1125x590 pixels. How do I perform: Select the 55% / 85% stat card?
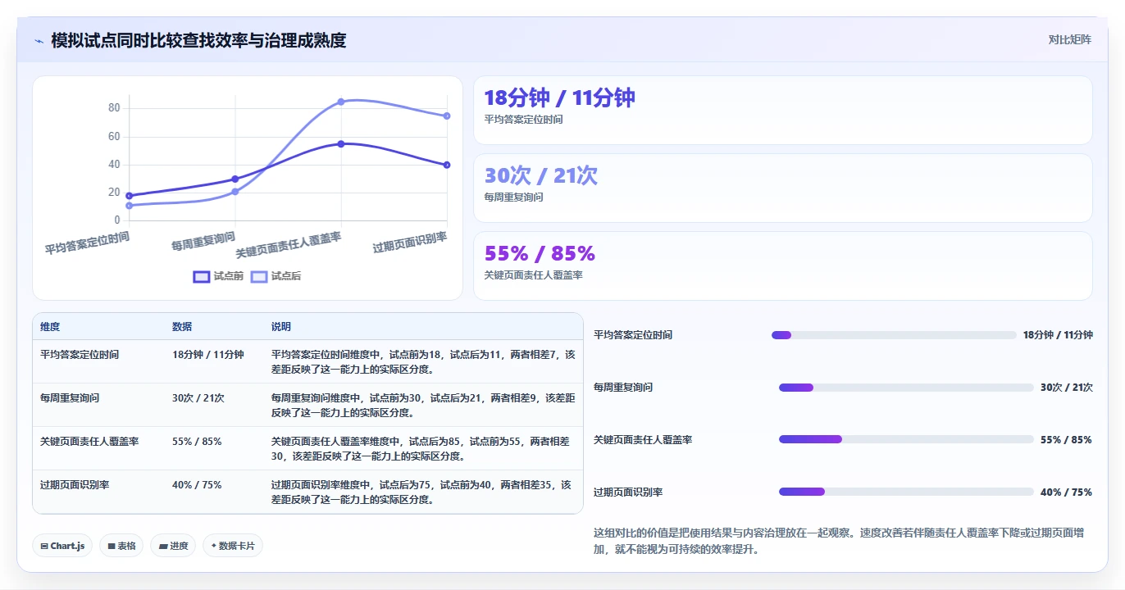(783, 266)
